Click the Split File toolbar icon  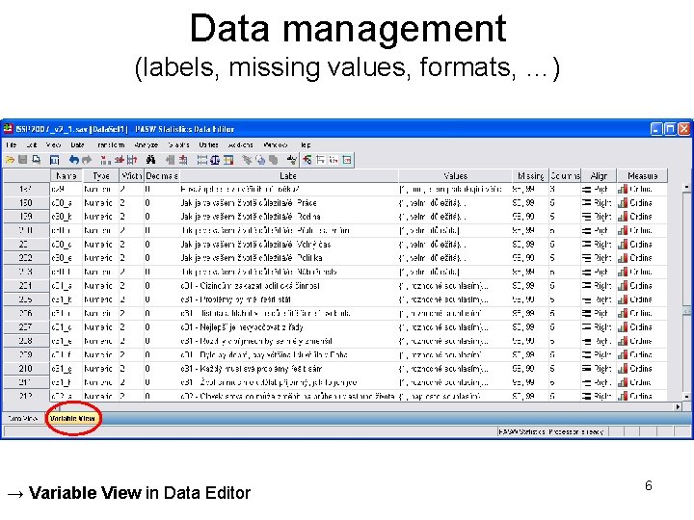(202, 160)
